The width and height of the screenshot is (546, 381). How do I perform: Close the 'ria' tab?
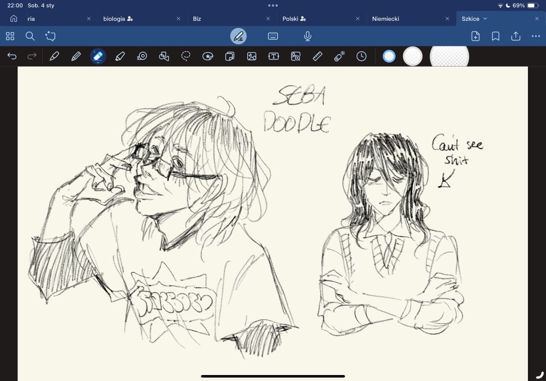(89, 19)
